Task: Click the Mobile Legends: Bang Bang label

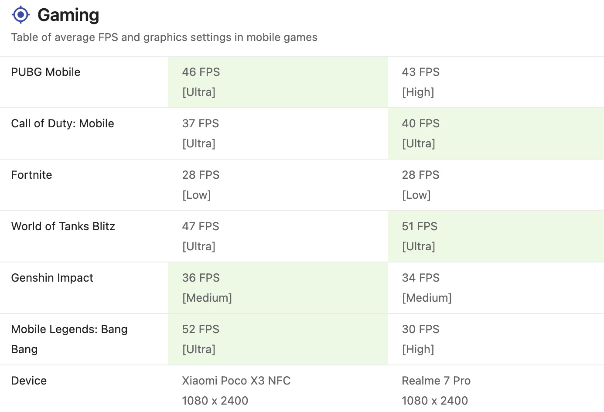Action: pos(69,339)
